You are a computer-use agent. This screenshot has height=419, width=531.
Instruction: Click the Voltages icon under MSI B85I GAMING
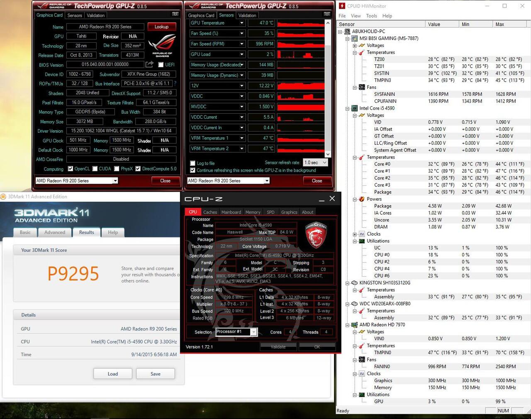(x=362, y=45)
